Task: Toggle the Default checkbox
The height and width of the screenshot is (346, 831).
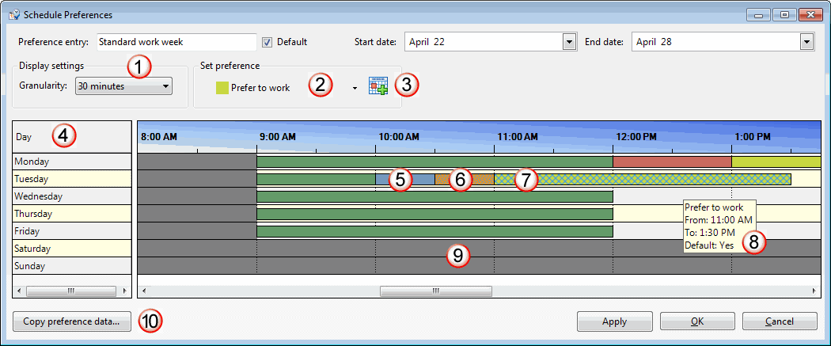Action: point(267,42)
